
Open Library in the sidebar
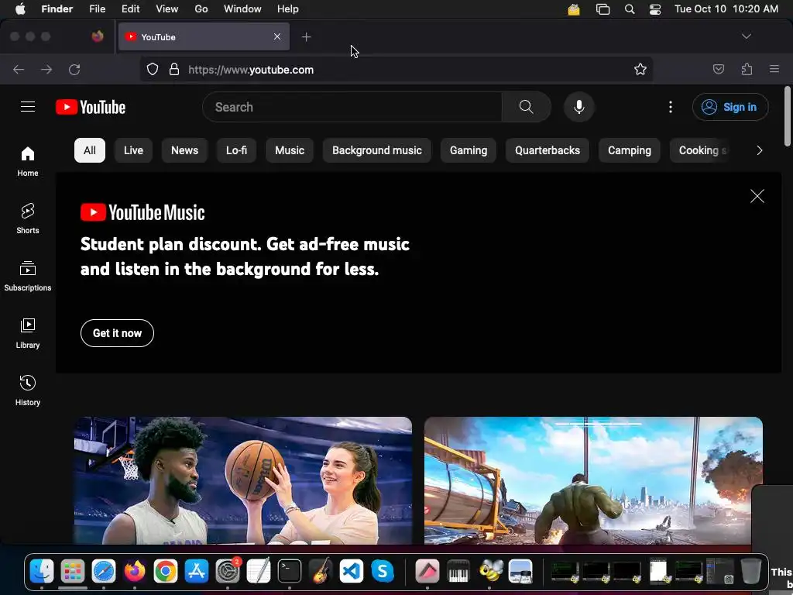(x=28, y=333)
